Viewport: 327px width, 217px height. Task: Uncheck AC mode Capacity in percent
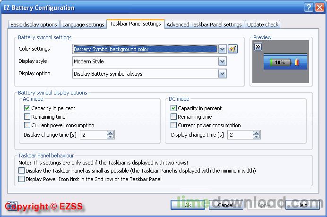tap(27, 108)
